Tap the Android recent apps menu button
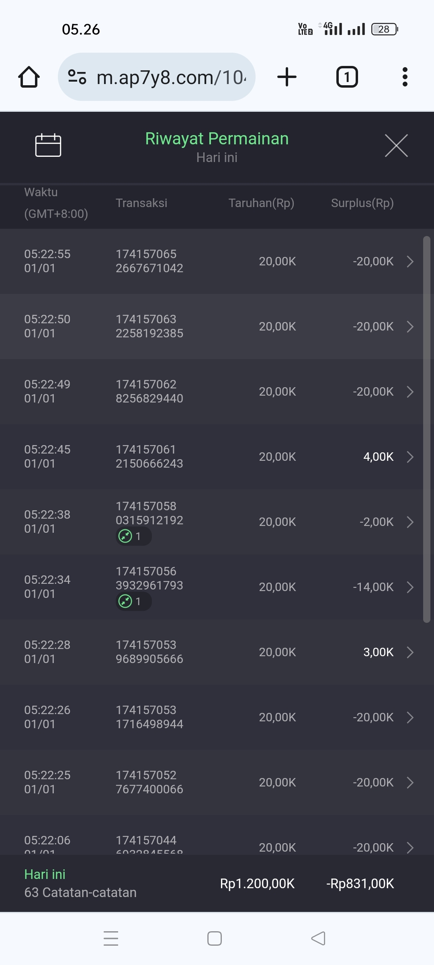 click(111, 938)
